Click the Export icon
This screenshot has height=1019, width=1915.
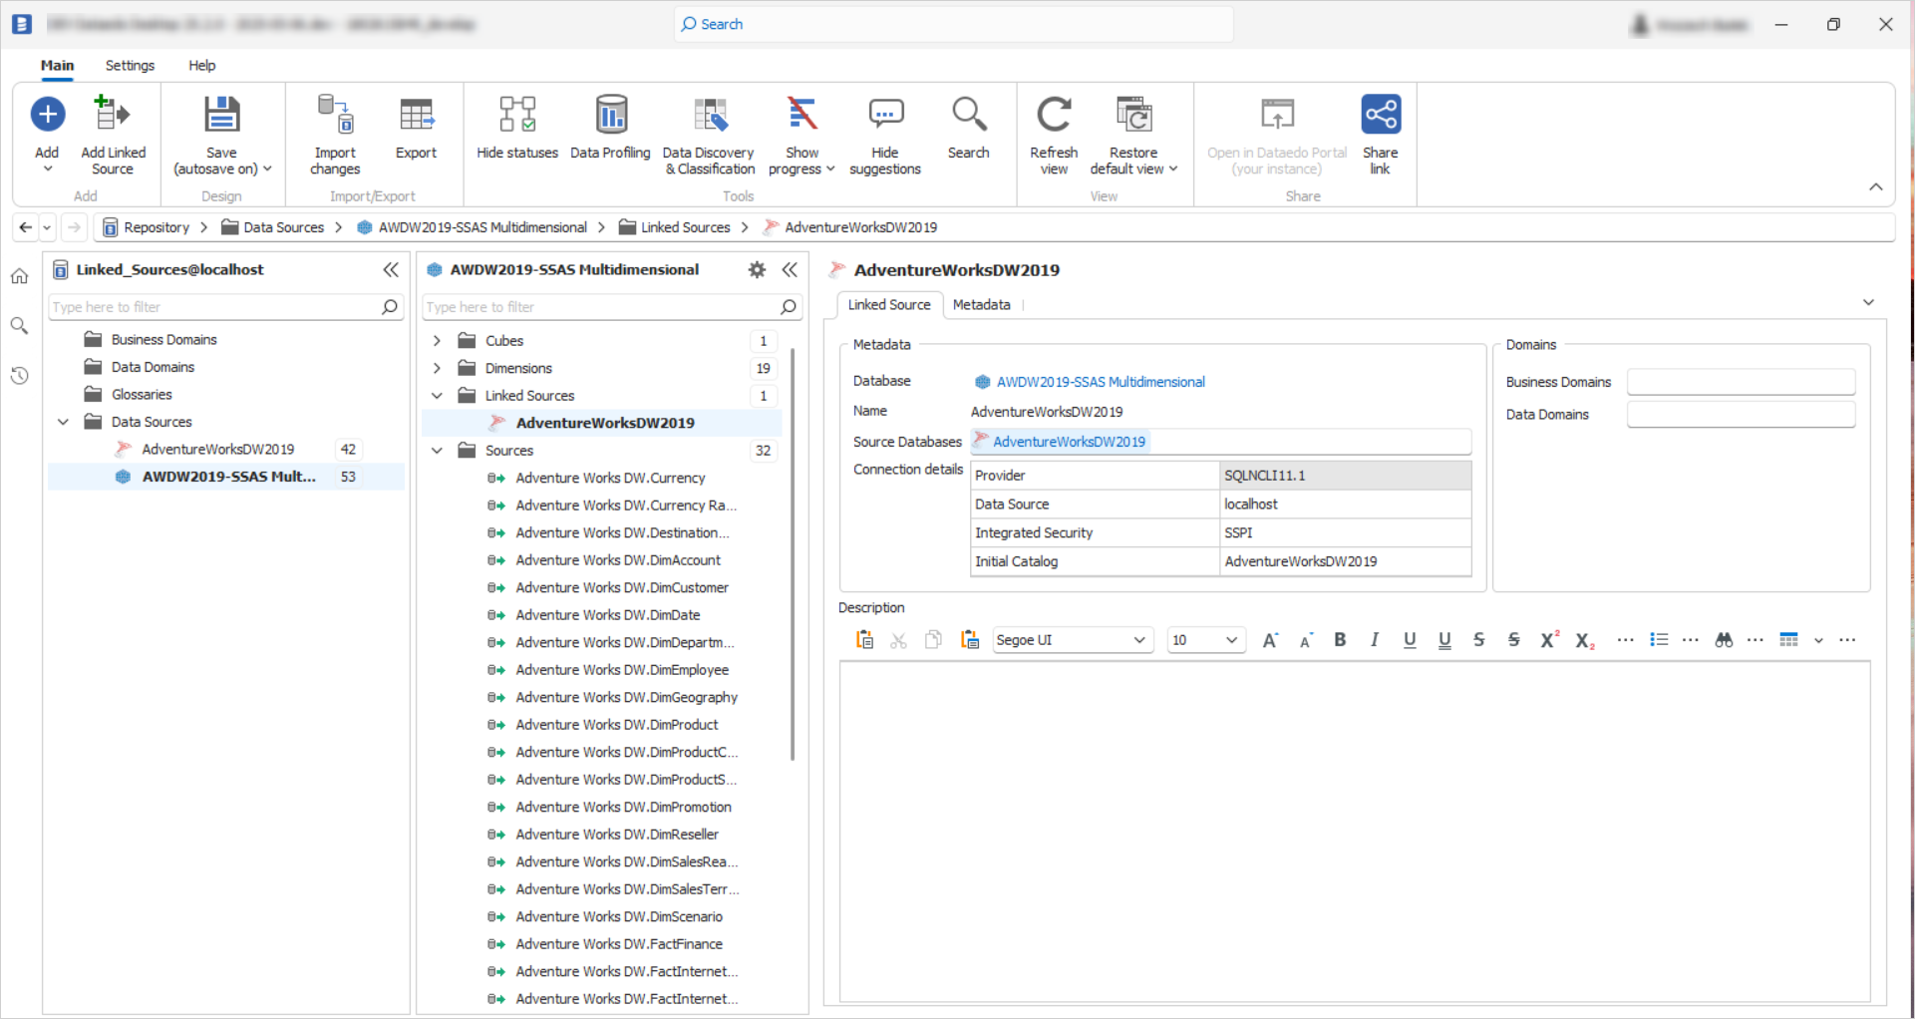(416, 114)
